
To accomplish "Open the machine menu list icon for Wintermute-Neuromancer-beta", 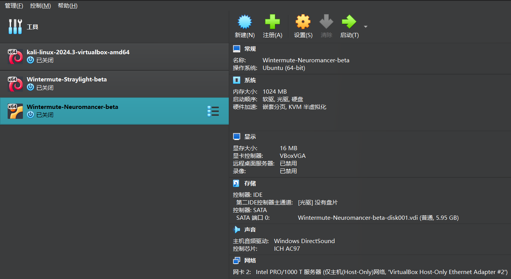I will 213,111.
